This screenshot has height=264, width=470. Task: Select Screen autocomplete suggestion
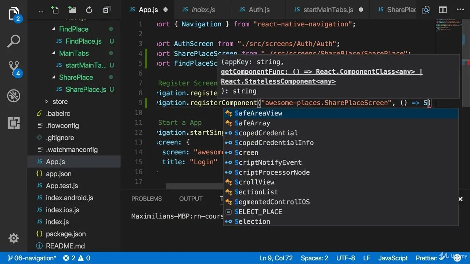(x=341, y=153)
